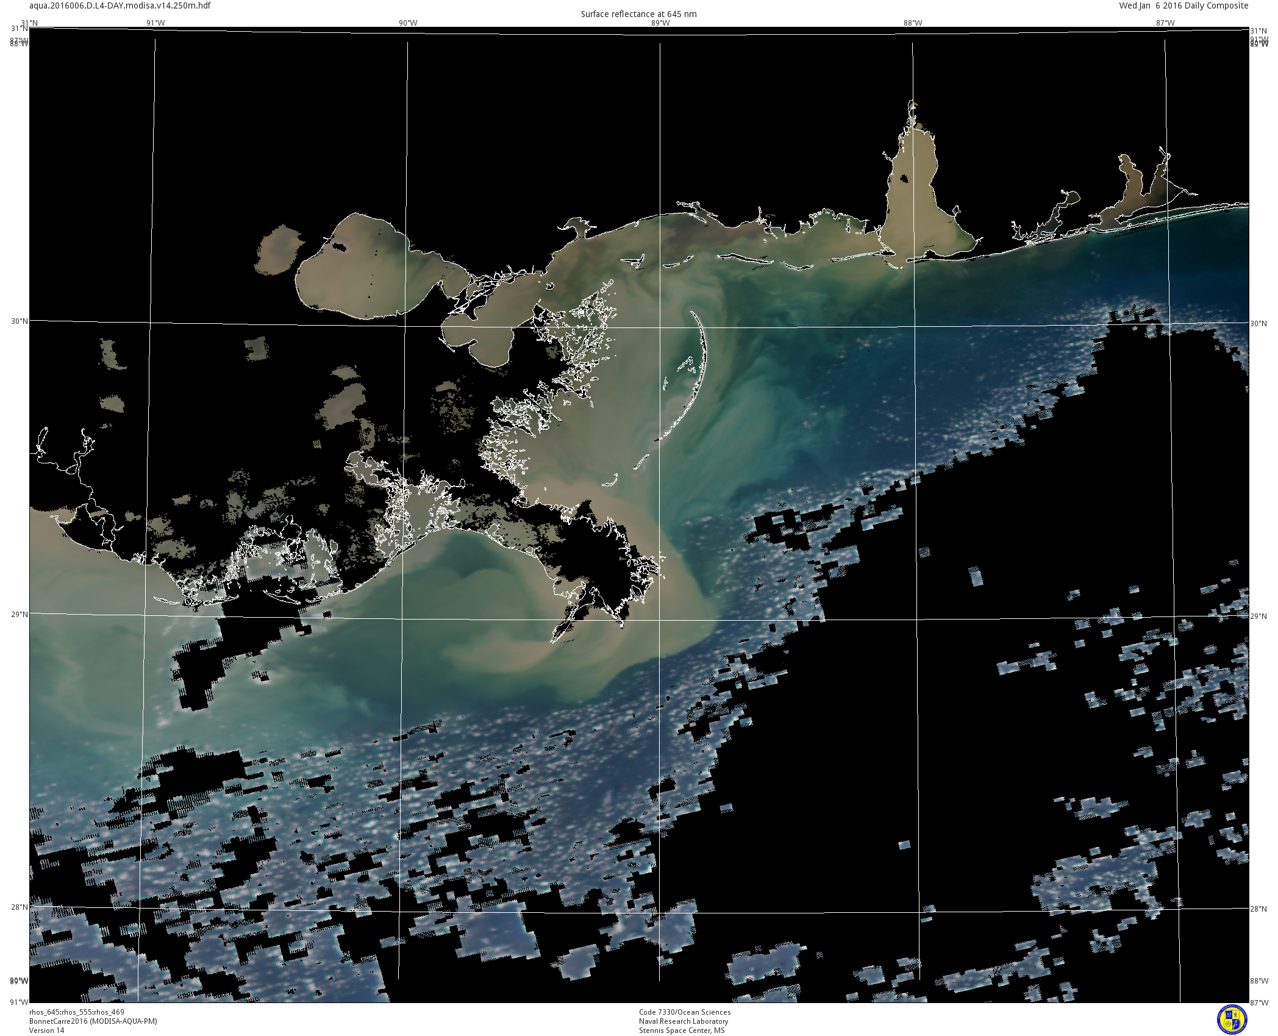
Task: Click the 30°N latitude label on left
Action: 19,321
